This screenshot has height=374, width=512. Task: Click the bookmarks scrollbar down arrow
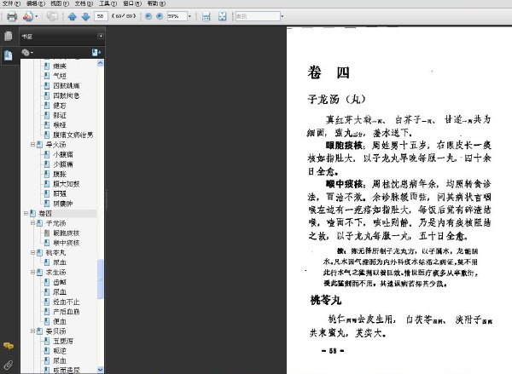point(100,370)
